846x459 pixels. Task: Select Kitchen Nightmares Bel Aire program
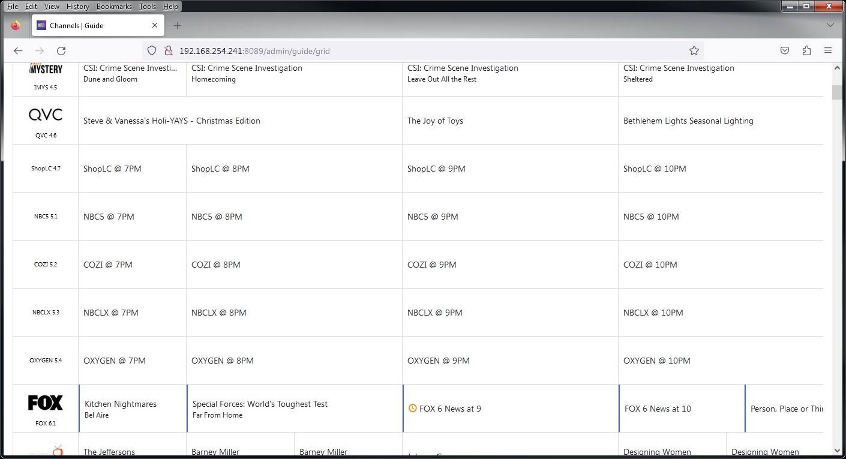click(121, 409)
